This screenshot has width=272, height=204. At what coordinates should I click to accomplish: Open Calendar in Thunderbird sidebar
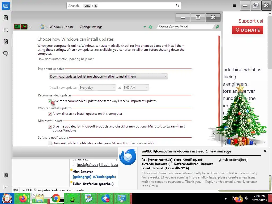[6, 30]
